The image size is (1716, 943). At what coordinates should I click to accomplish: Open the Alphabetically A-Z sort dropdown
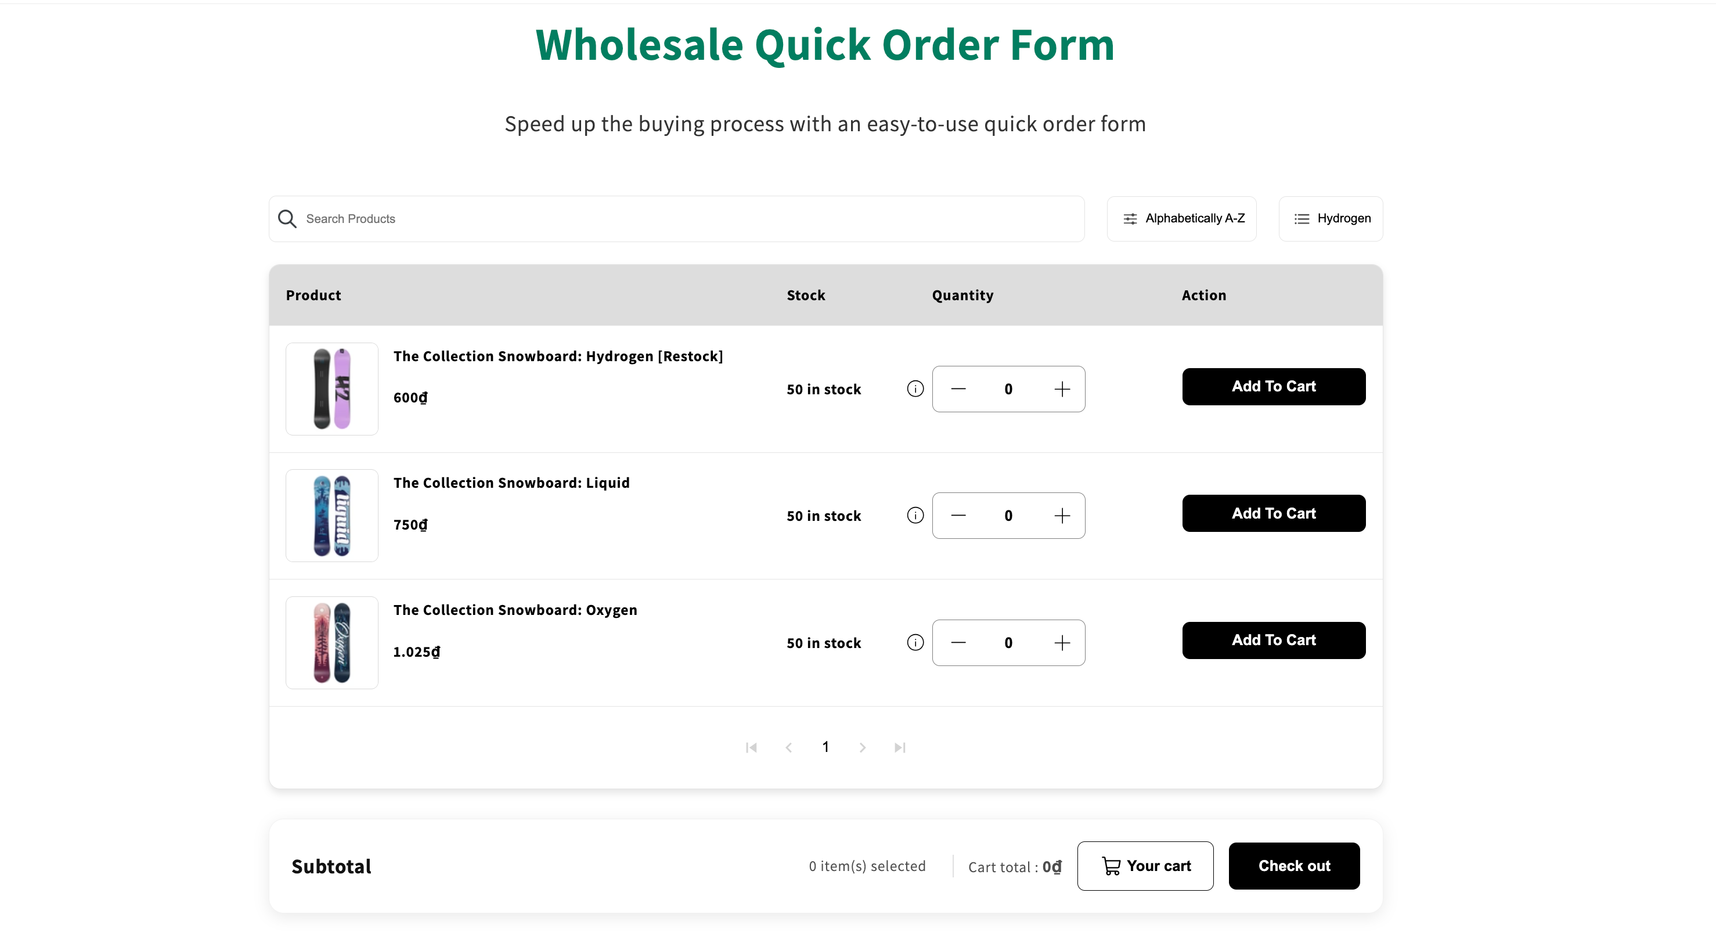[x=1182, y=218]
